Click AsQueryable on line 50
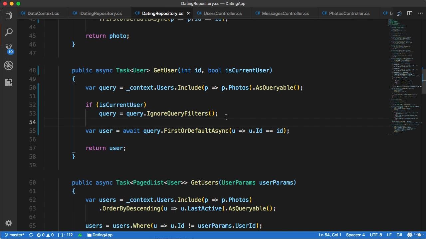The height and width of the screenshot is (239, 426). [x=274, y=88]
